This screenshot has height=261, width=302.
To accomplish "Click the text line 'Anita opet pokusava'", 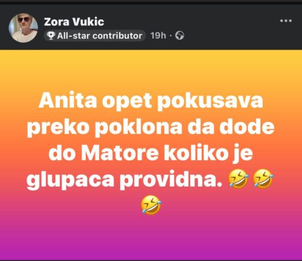I will click(151, 101).
